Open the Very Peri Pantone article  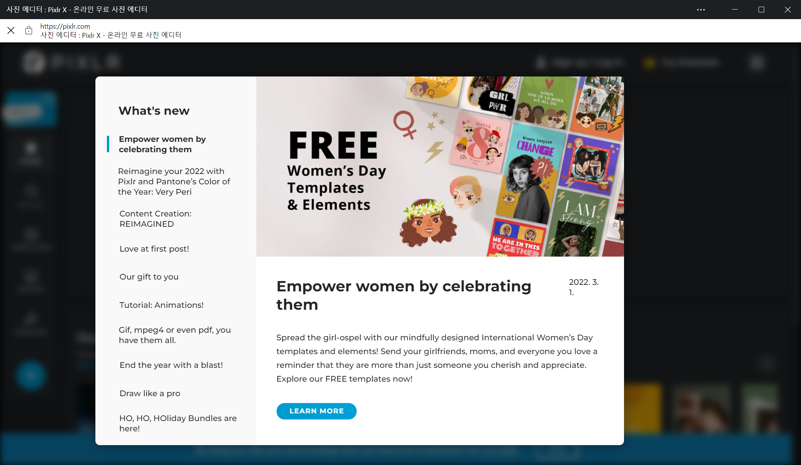pyautogui.click(x=174, y=182)
